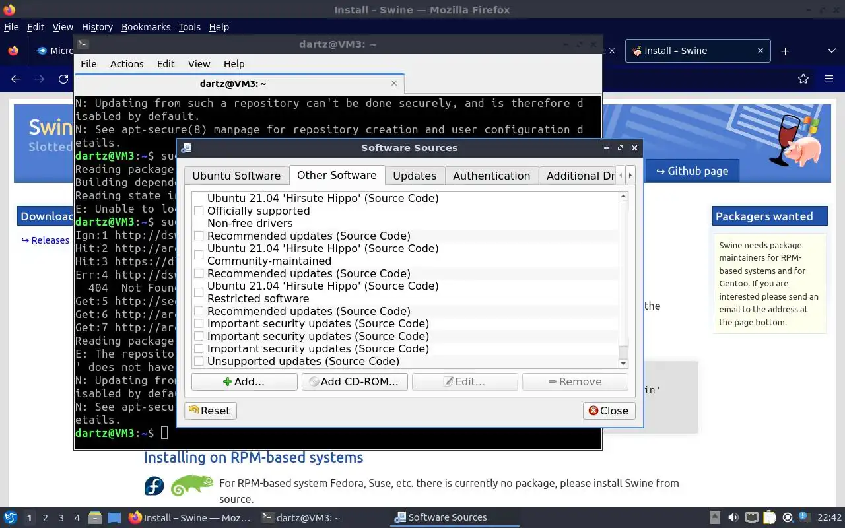Click the sources list scrollbar up arrow

[623, 197]
